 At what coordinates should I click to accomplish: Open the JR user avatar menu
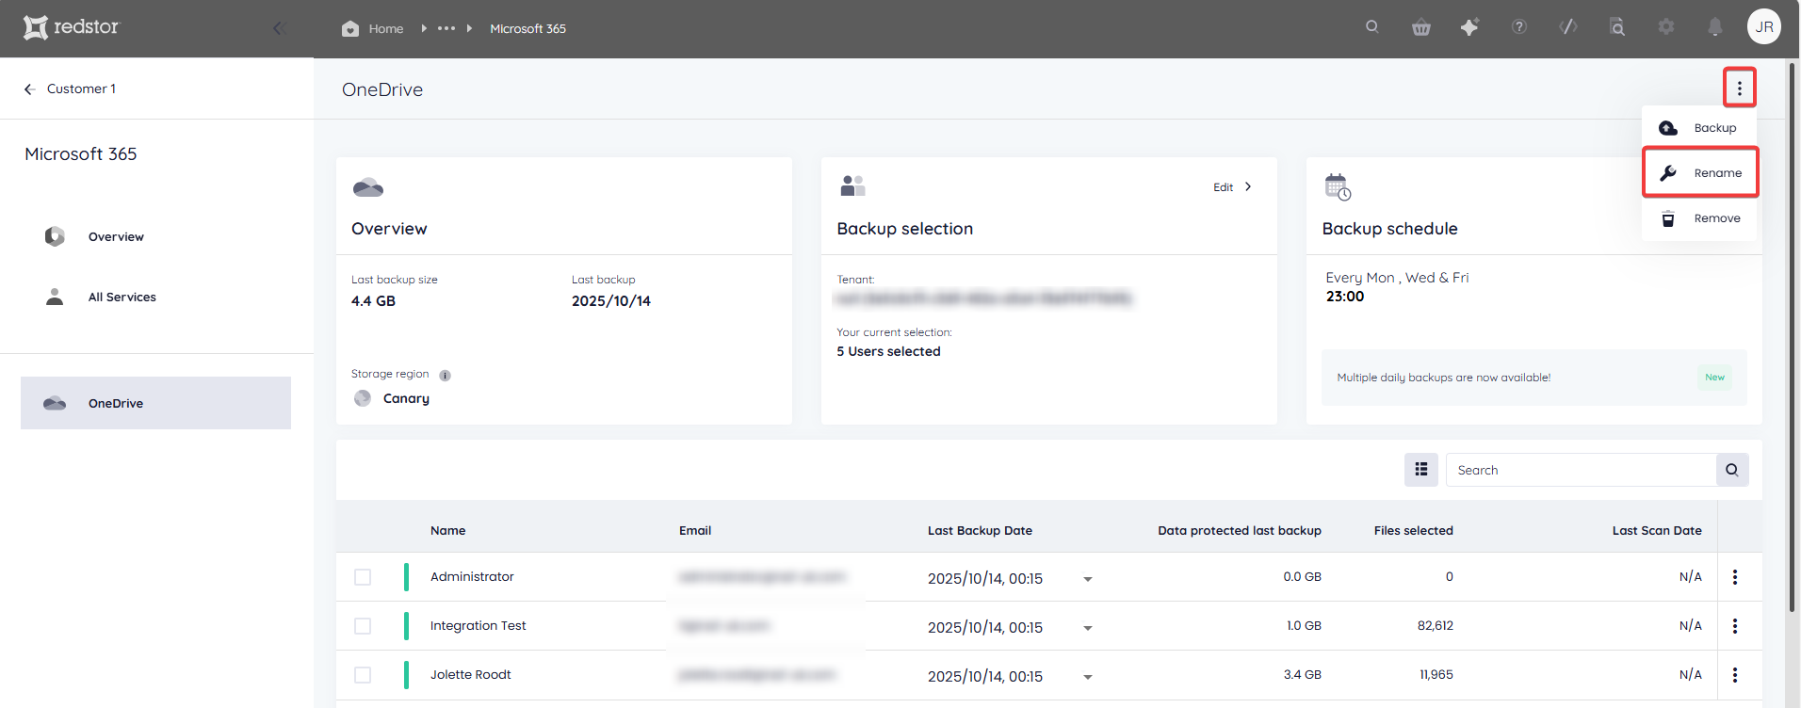[1764, 26]
